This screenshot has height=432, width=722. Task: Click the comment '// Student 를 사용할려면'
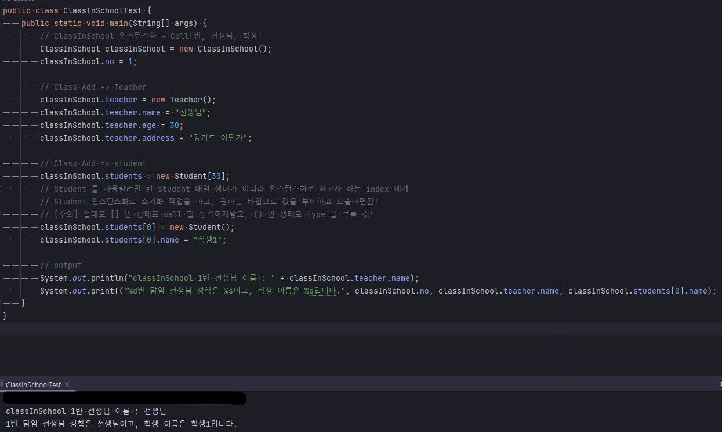[x=224, y=189]
